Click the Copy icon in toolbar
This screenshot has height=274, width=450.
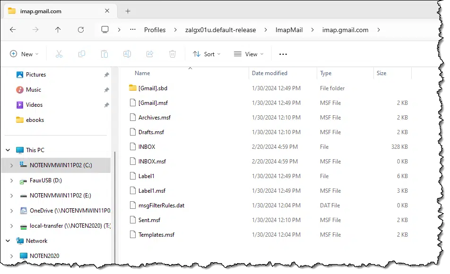coord(82,54)
